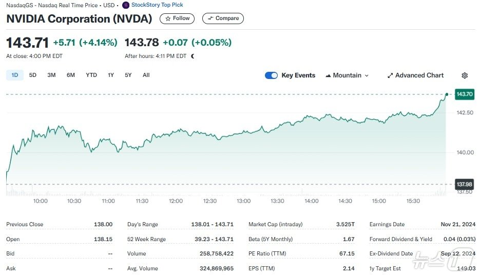This screenshot has width=479, height=277.
Task: Click the Mountain chart type icon
Action: [x=328, y=75]
